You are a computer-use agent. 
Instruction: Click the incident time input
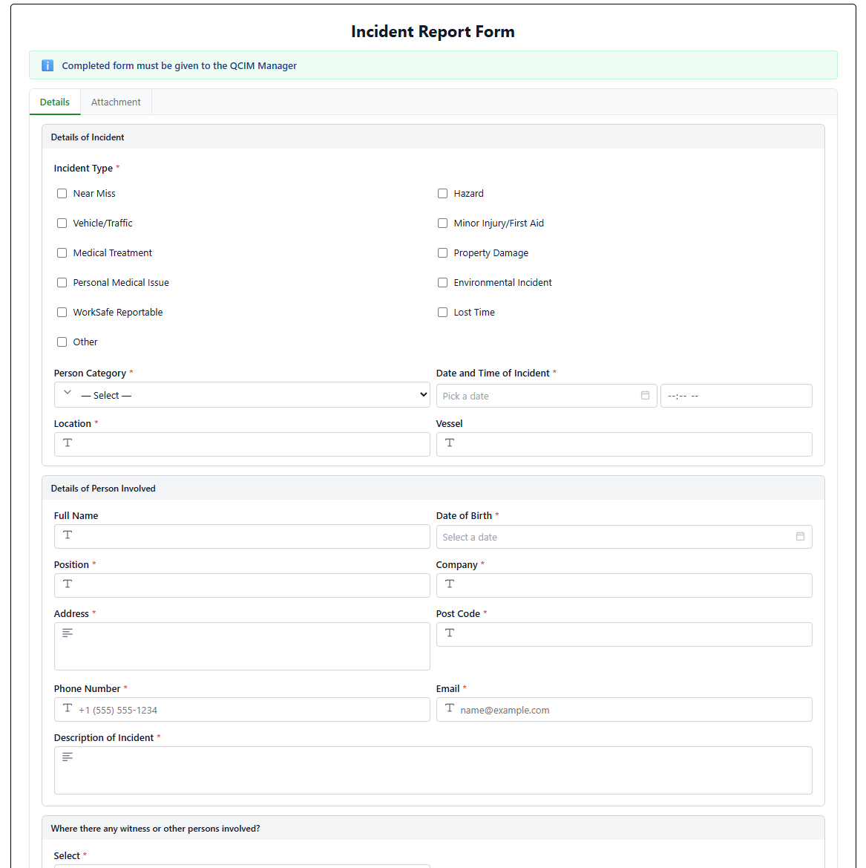tap(736, 396)
